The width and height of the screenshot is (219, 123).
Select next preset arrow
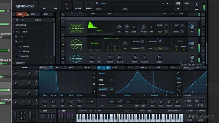[172, 3]
